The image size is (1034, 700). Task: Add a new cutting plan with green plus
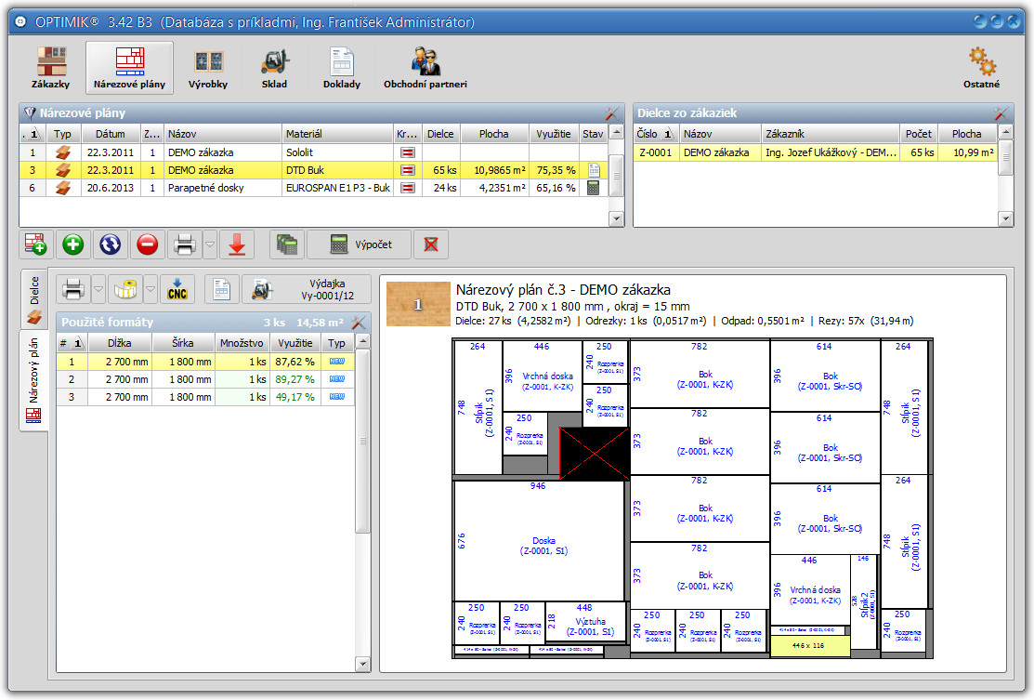[x=72, y=244]
